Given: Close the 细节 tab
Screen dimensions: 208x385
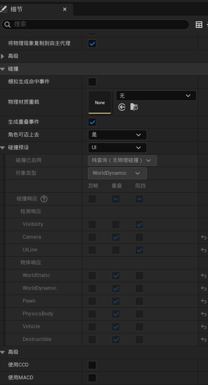Looking at the screenshot, I should click(x=65, y=9).
